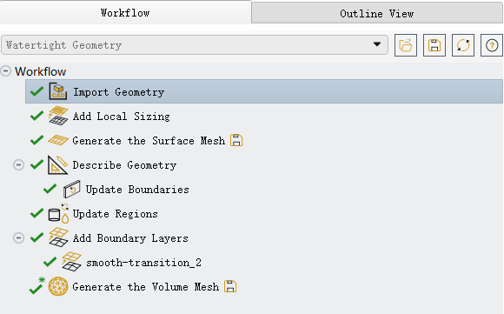Click the smooth-transition_2 checkmark
504x314 pixels.
(x=50, y=262)
